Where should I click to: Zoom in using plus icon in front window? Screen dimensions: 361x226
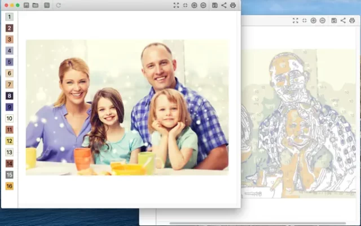tap(194, 5)
